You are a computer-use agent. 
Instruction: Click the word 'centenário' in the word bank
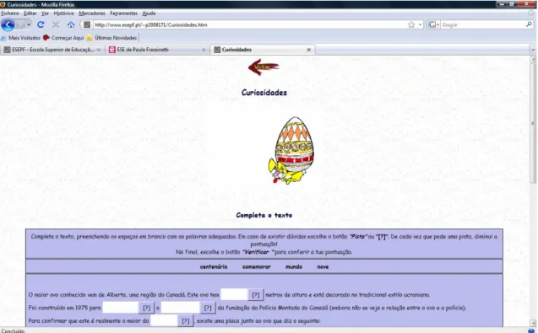[214, 266]
